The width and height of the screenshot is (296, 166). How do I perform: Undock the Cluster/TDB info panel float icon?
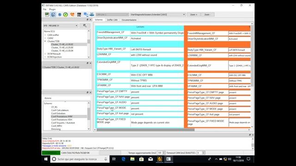pyautogui.click(x=87, y=63)
